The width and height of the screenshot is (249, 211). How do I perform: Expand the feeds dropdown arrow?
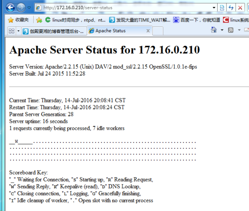coord(239,30)
